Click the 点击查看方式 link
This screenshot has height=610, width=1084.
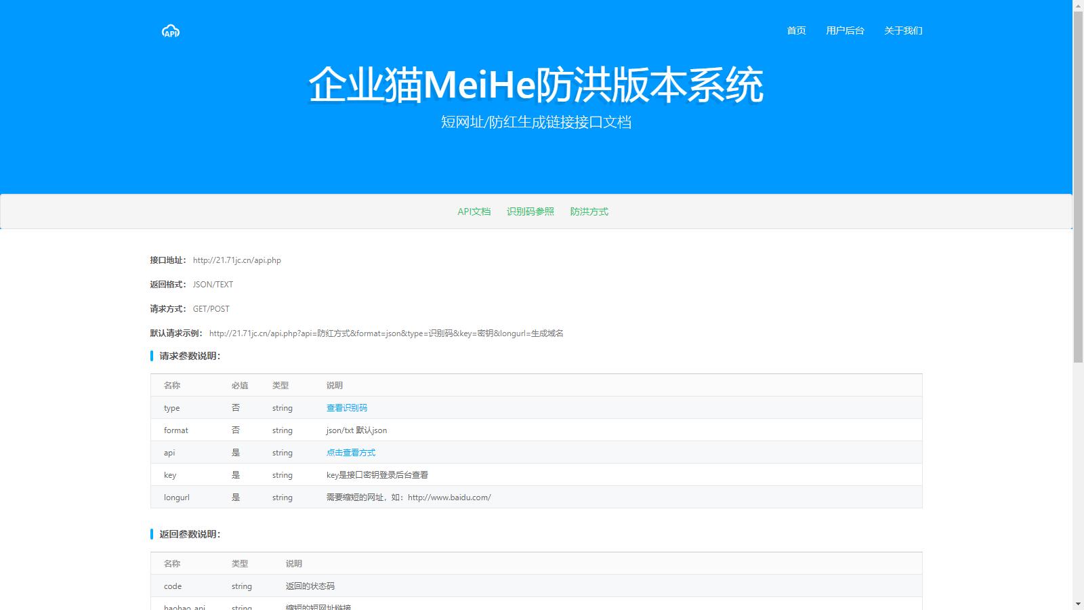[350, 452]
